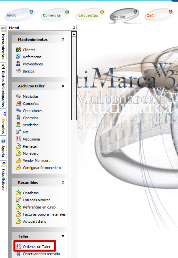Click the Operaciones gears icon
Image resolution: width=178 pixels, height=258 pixels.
tap(18, 110)
